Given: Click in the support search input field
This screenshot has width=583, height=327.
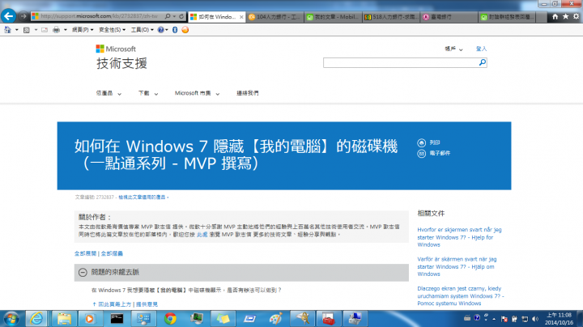Looking at the screenshot, I should pyautogui.click(x=401, y=63).
